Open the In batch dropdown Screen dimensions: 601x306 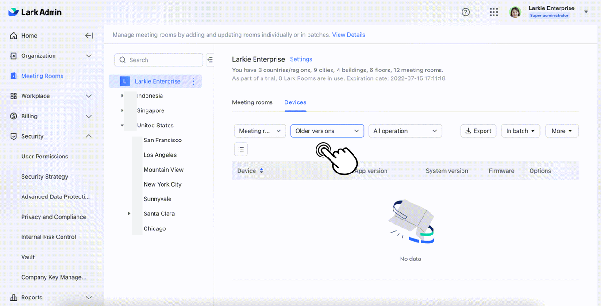520,131
